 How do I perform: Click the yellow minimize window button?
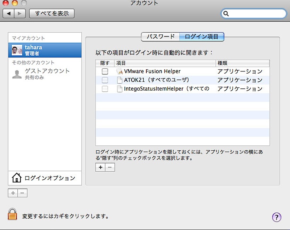tap(14, 3)
